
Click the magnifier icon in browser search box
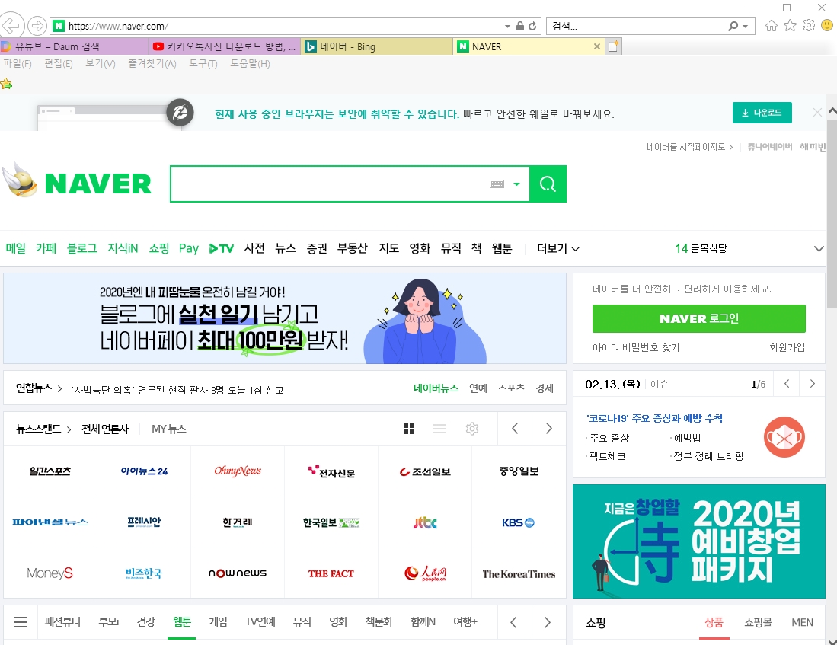click(x=733, y=26)
